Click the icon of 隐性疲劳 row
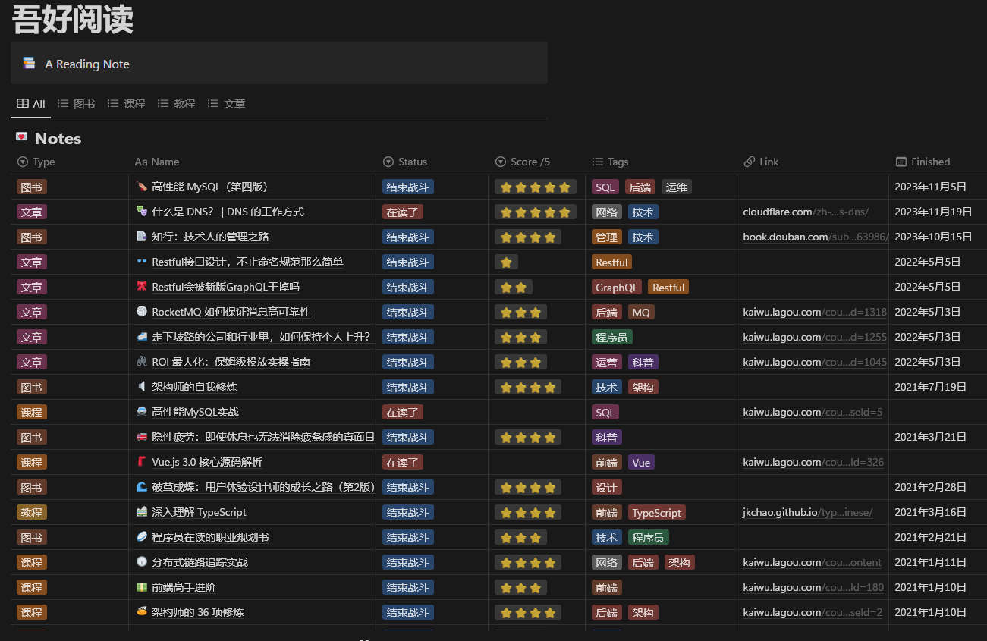The image size is (987, 641). pyautogui.click(x=141, y=437)
